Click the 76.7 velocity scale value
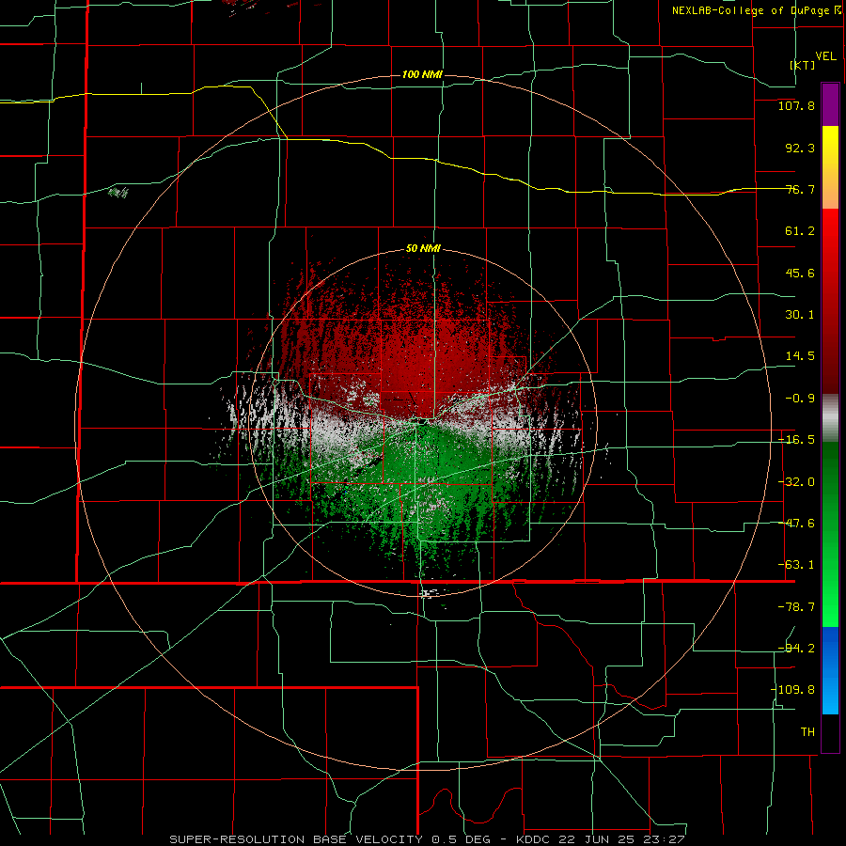The height and width of the screenshot is (846, 846). [x=800, y=189]
